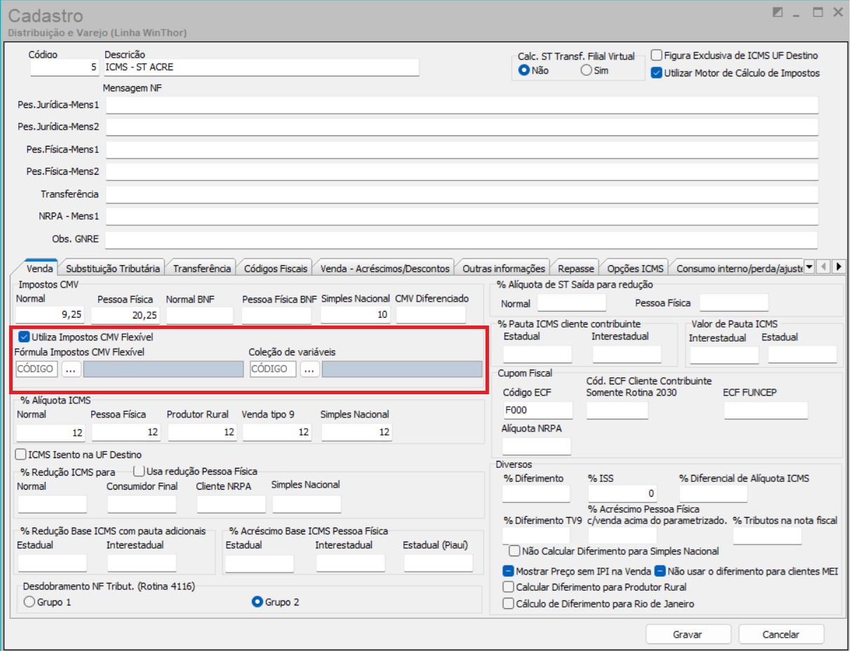Click the ECF FUNCEP field
The width and height of the screenshot is (851, 651).
pyautogui.click(x=766, y=410)
